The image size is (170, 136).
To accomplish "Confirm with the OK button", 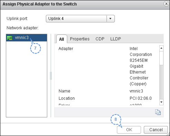I will pyautogui.click(x=129, y=130).
